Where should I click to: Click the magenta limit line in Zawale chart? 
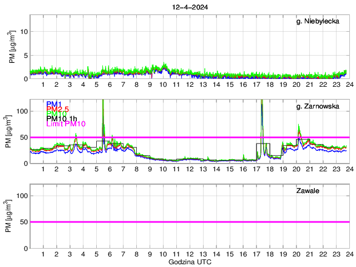click(189, 222)
